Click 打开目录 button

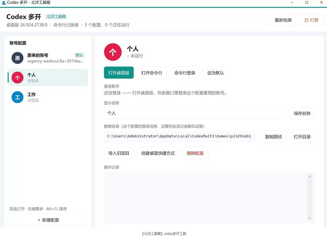(302, 137)
